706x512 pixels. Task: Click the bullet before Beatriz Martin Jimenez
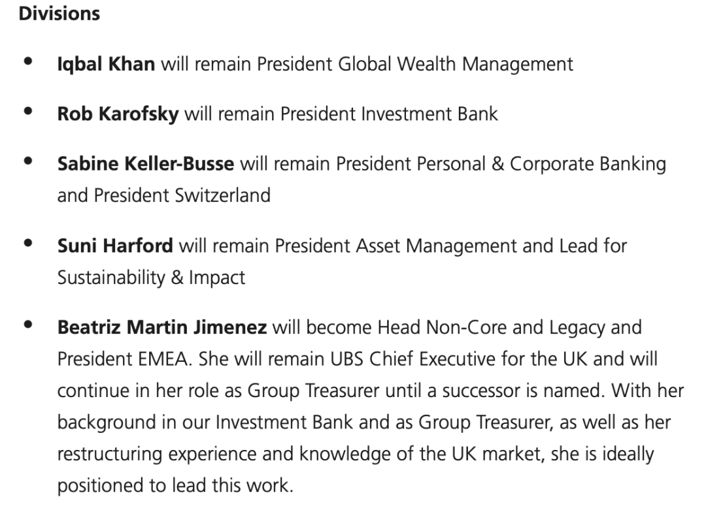28,325
